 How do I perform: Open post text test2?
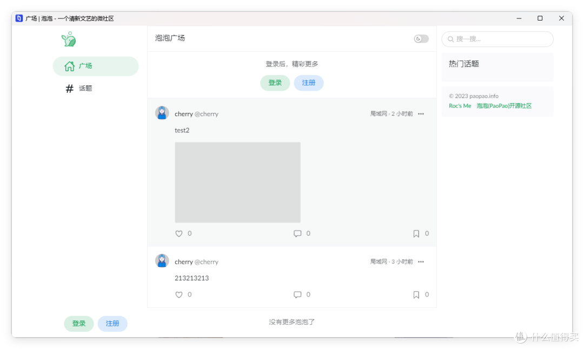tap(182, 130)
